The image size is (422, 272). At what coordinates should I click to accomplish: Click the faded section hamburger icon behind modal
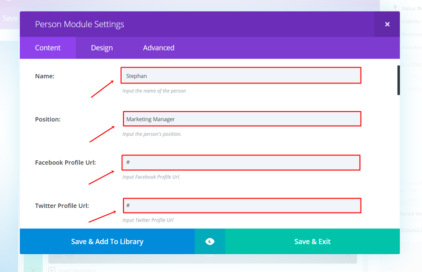9,49
